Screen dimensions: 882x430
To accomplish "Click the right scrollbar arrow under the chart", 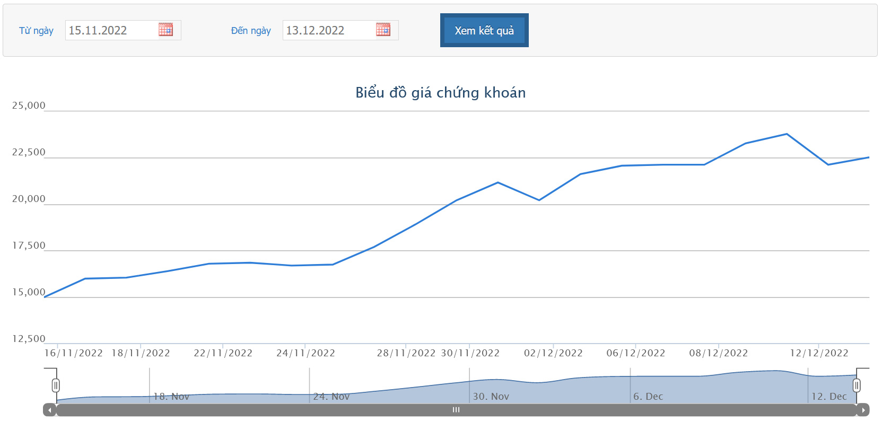I will tap(863, 410).
